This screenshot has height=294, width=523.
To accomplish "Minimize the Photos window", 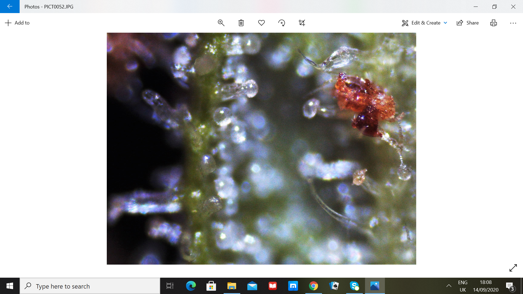I will point(476,7).
